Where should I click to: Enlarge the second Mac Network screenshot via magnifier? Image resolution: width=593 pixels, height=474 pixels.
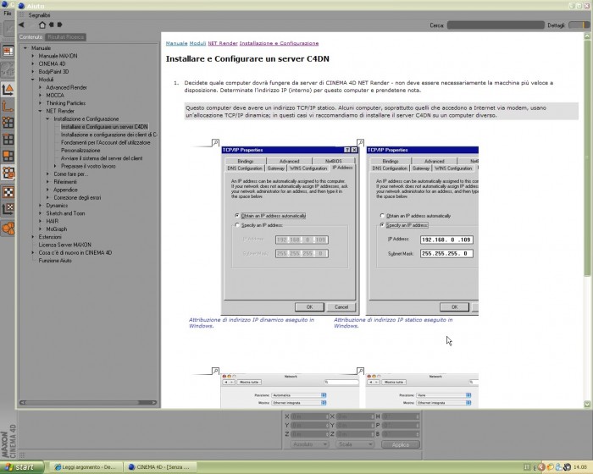tap(360, 371)
